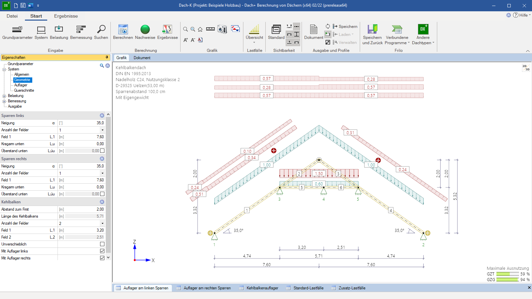Open the Hilfe menu
Viewport: 532px width, 299px height.
click(521, 15)
